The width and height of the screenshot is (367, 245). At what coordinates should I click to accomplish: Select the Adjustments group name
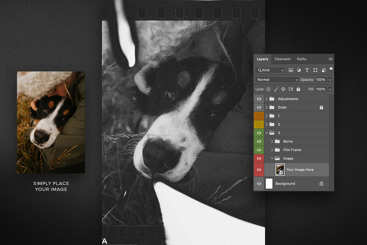coord(288,99)
